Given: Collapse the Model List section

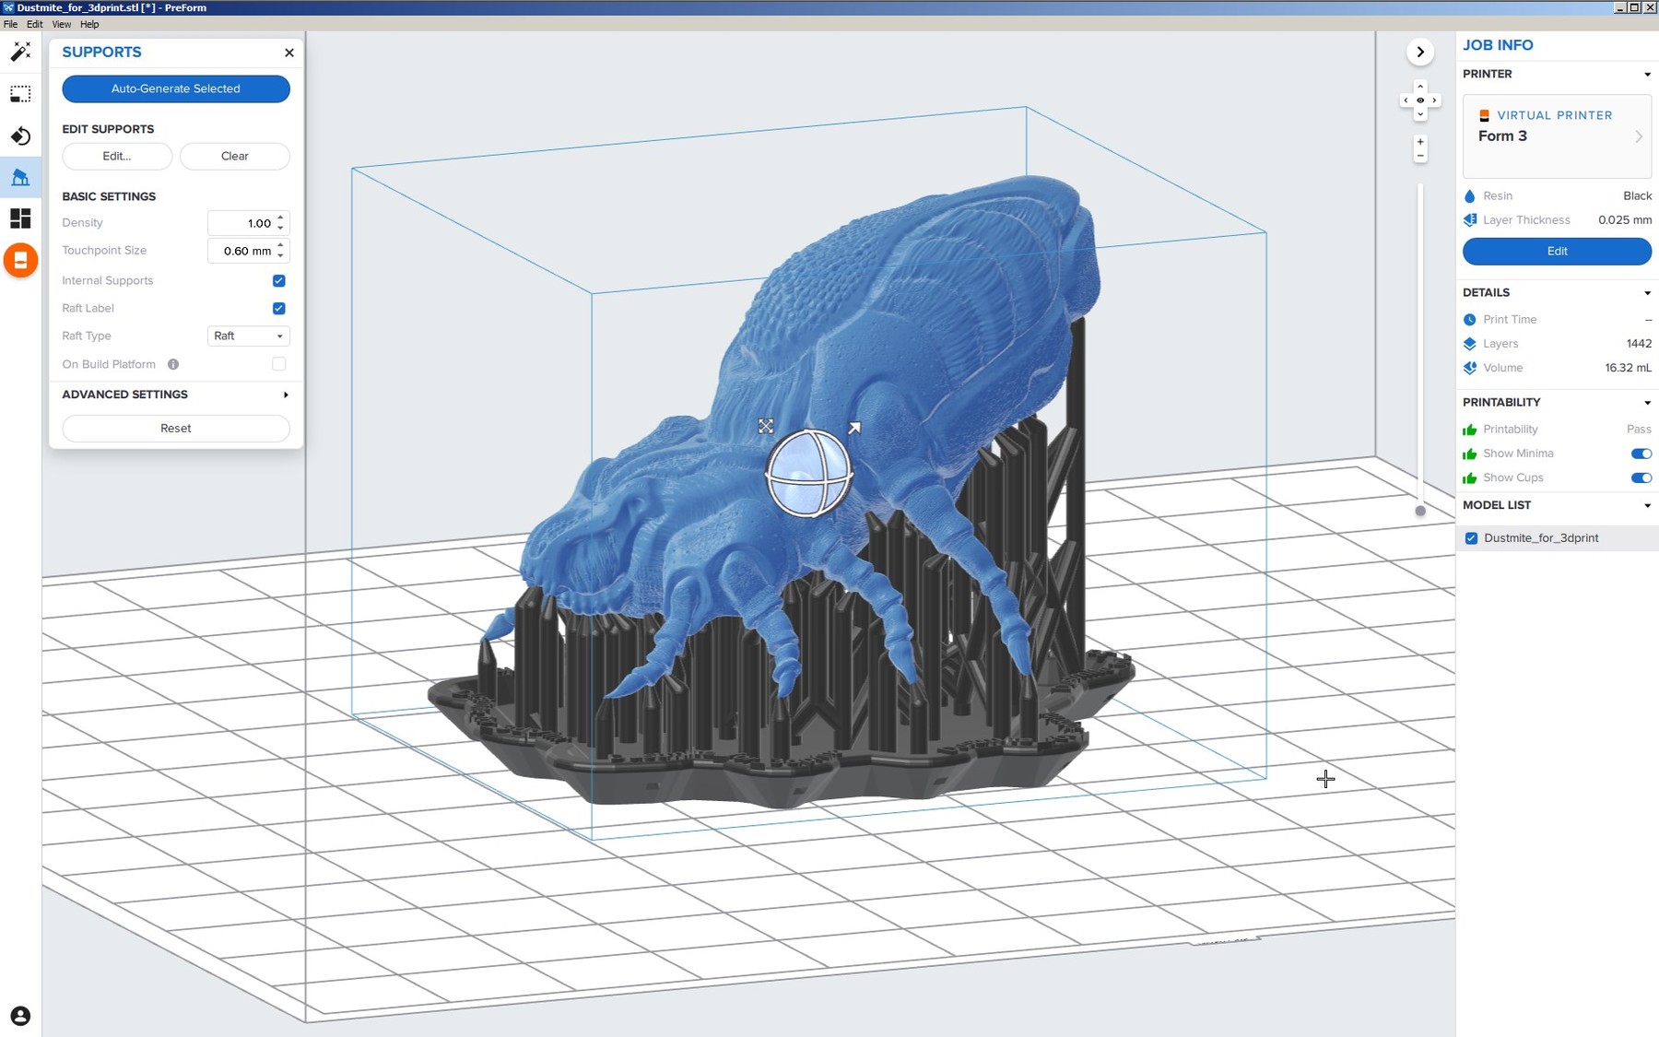Looking at the screenshot, I should (1647, 506).
